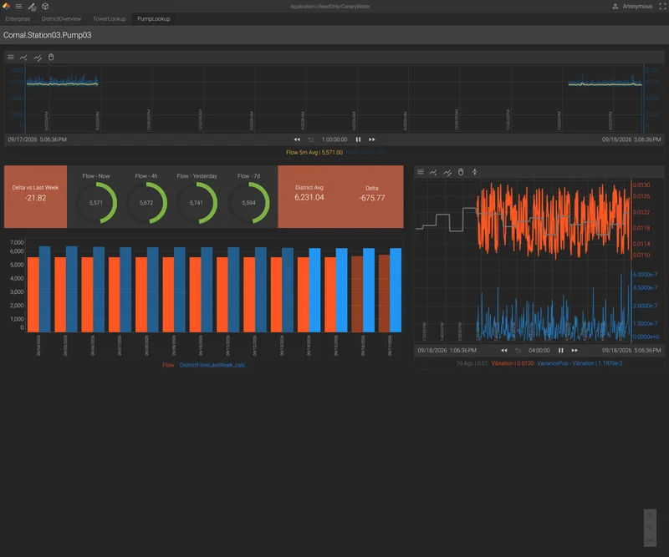Click add-trend icon in the vibration chart toolbar
The height and width of the screenshot is (557, 669).
[433, 172]
